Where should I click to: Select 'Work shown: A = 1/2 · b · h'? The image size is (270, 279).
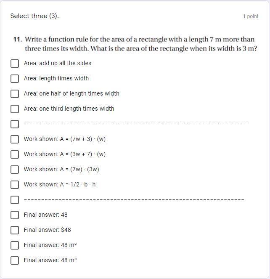click(x=15, y=185)
